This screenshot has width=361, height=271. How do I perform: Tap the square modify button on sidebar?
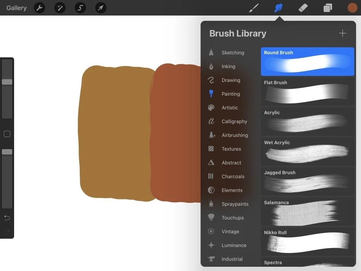(x=7, y=134)
